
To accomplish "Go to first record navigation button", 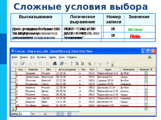I will coord(58,113).
